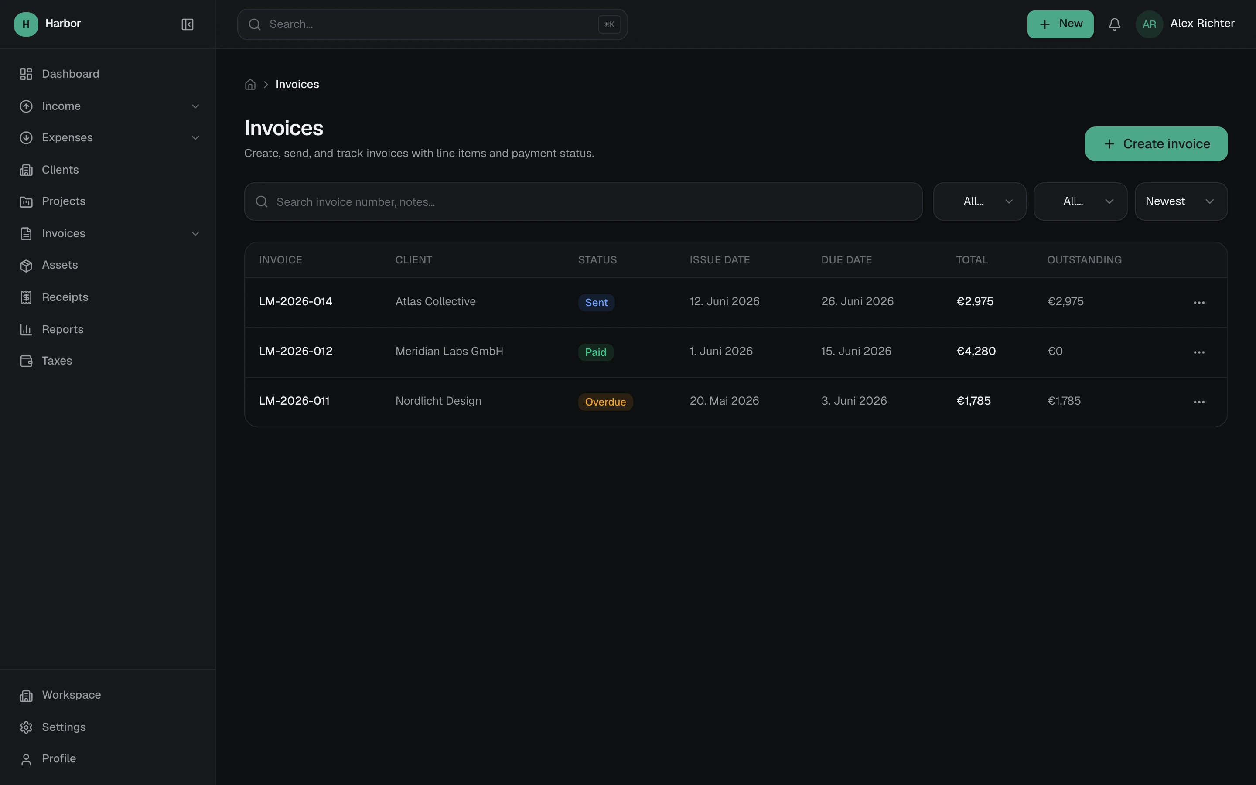Click the Income arrow-up icon
This screenshot has height=785, width=1256.
tap(26, 106)
